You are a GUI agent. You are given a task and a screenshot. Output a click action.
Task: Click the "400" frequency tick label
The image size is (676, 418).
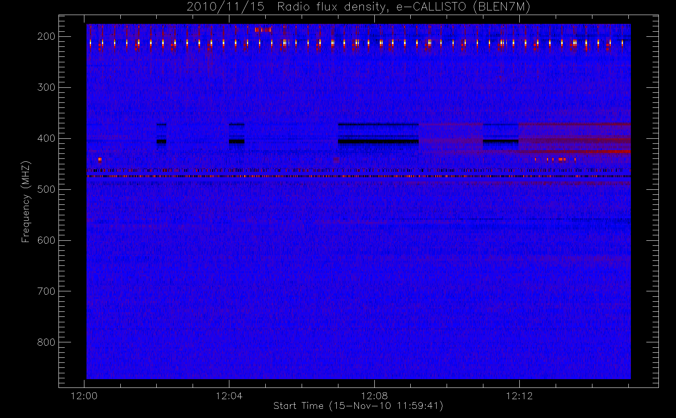pyautogui.click(x=46, y=138)
